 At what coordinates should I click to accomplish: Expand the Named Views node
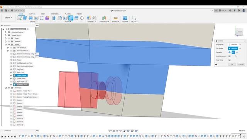coord(6,35)
